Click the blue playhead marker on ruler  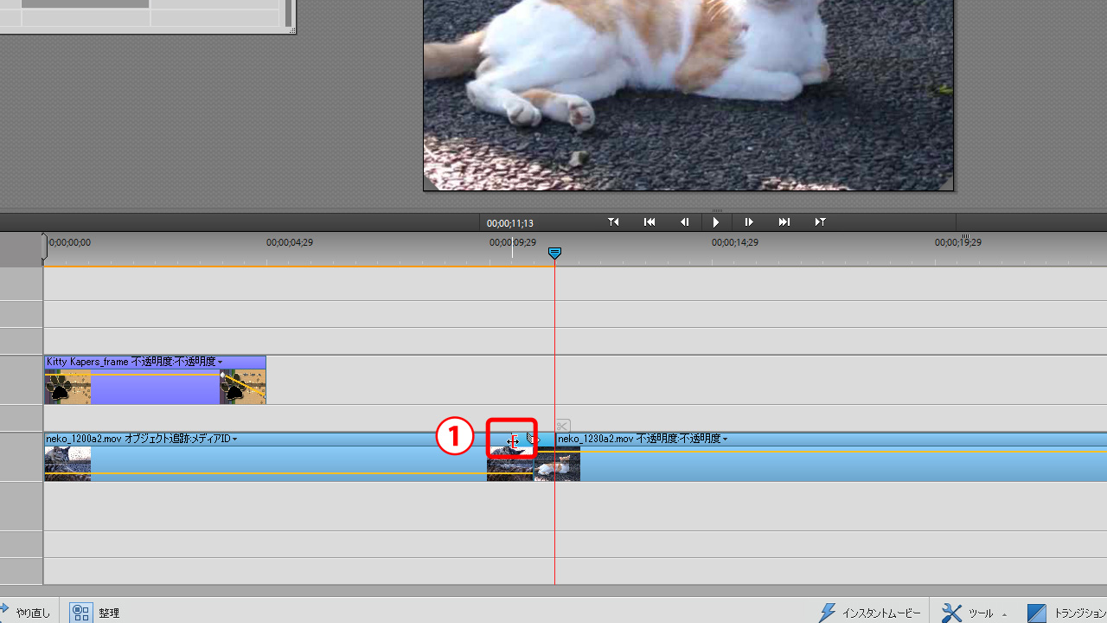pyautogui.click(x=555, y=253)
